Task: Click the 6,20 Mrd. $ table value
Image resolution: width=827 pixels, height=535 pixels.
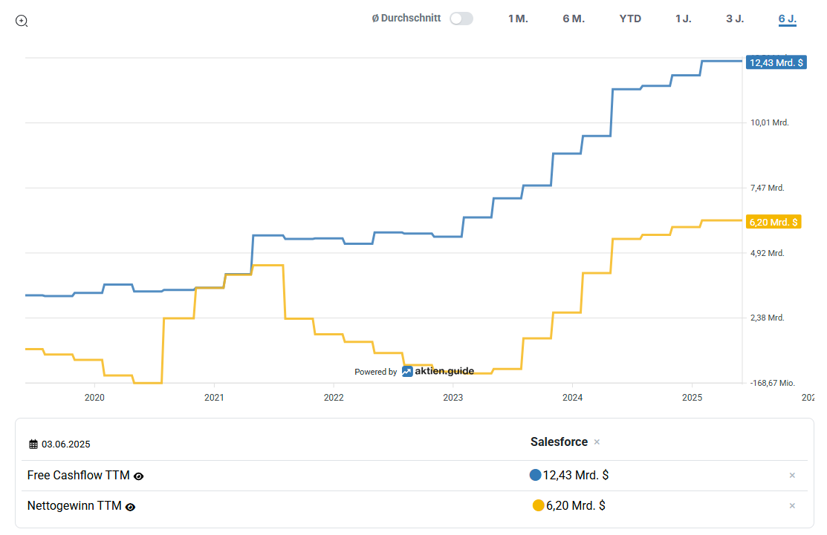Action: 576,505
